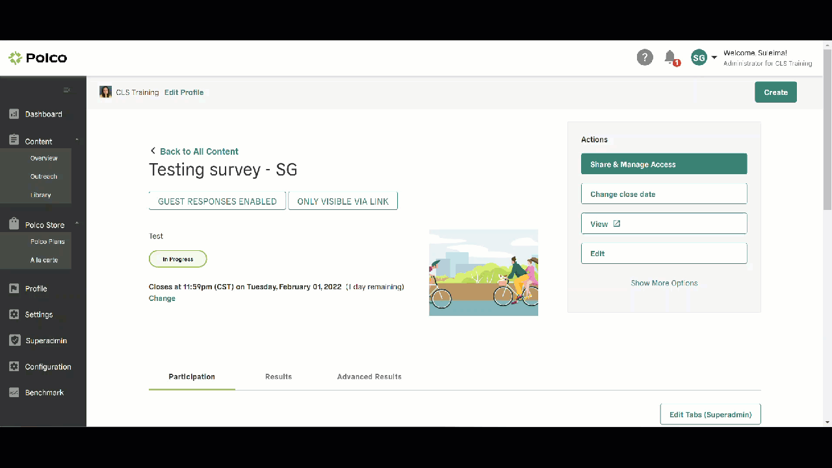
Task: Open the help question mark icon
Action: pyautogui.click(x=644, y=57)
